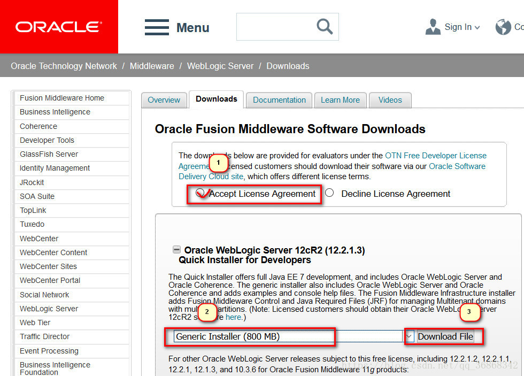
Task: Open Event Processing sidebar item
Action: (72, 351)
